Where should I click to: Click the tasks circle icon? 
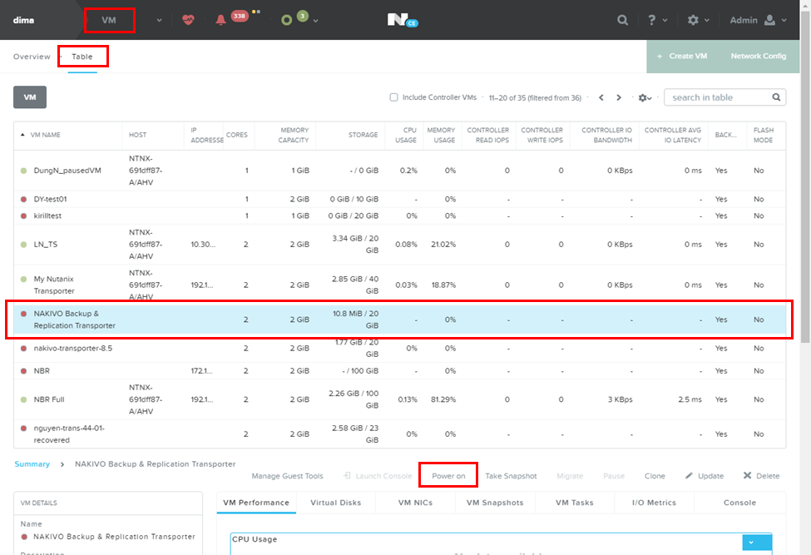click(x=287, y=20)
